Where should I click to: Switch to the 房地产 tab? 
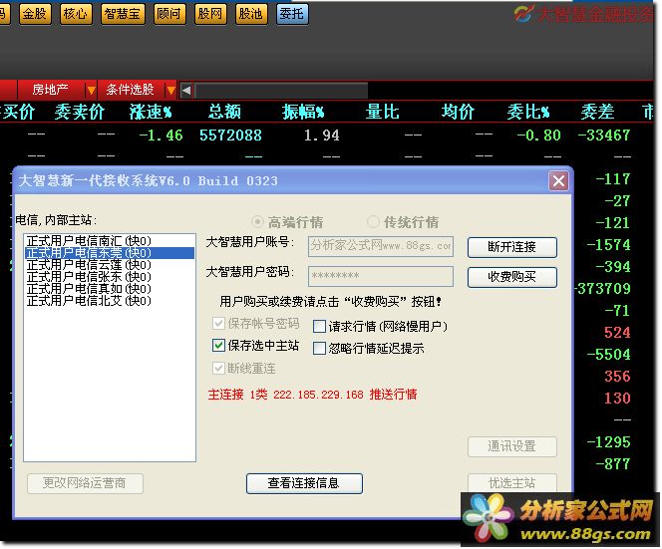point(51,90)
